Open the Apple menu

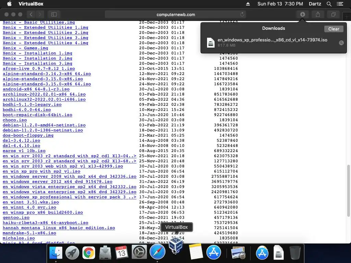point(9,4)
